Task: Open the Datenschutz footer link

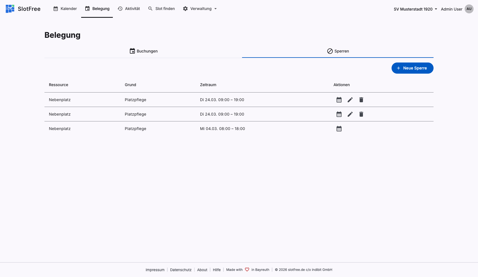Action: tap(181, 270)
